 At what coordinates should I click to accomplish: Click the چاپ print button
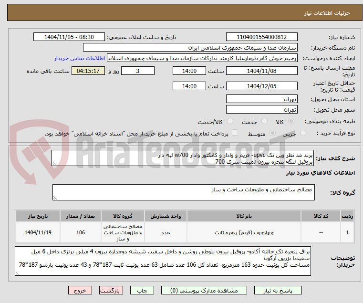(142, 290)
